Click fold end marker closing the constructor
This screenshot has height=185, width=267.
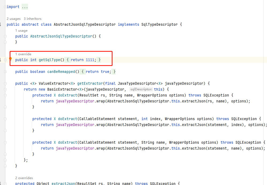coord(5,42)
